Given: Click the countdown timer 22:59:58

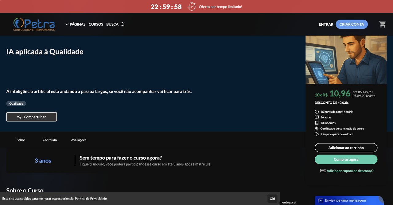Looking at the screenshot, I should [x=166, y=7].
